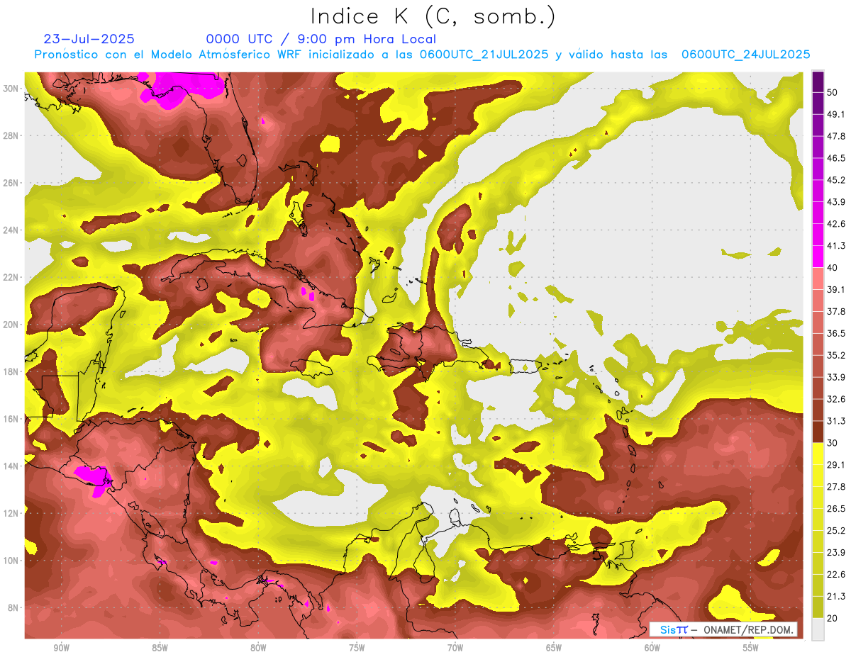This screenshot has width=851, height=657.
Task: Click the 28N latitude label
Action: click(11, 135)
